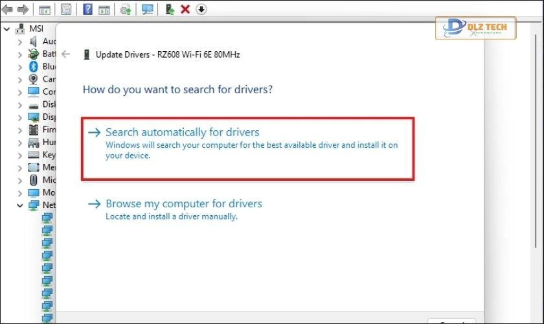Choose Search automatically for drivers
The width and height of the screenshot is (544, 324).
click(x=182, y=132)
